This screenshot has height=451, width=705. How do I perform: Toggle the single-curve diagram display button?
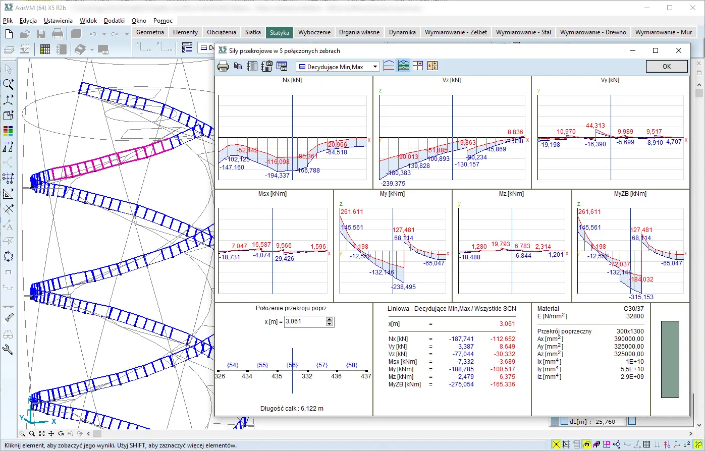[389, 66]
